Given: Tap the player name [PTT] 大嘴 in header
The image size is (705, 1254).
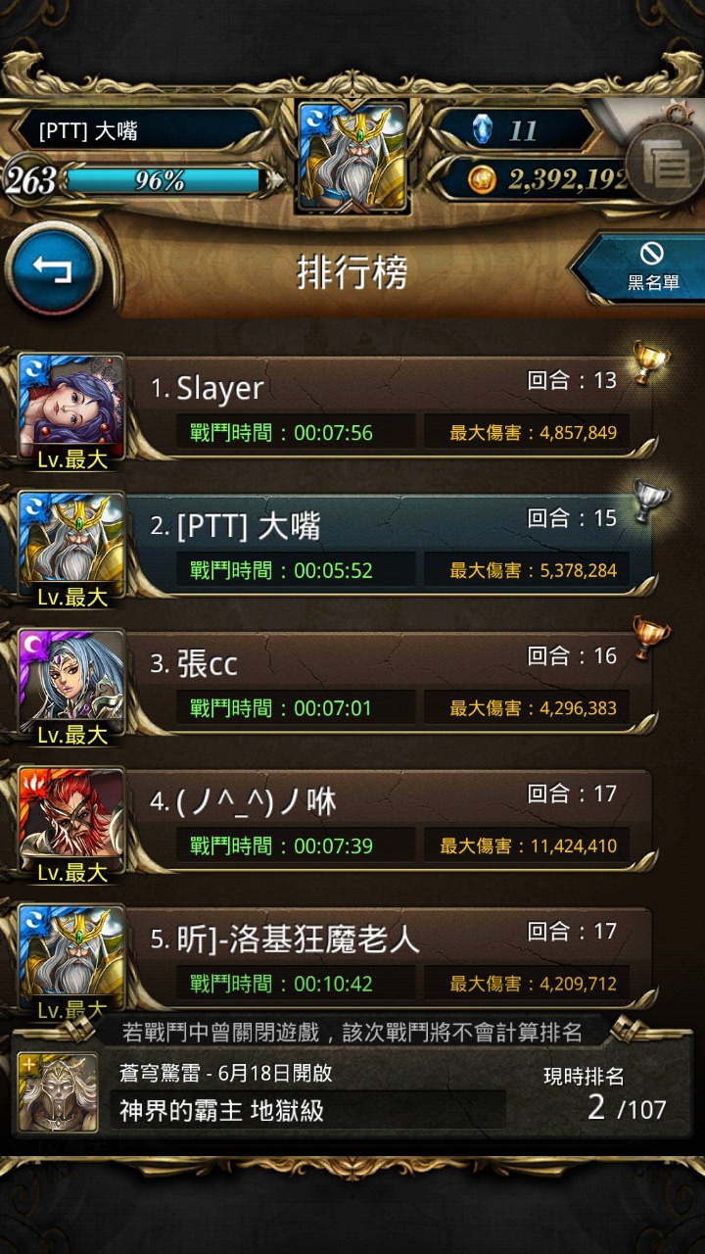Looking at the screenshot, I should pos(88,130).
